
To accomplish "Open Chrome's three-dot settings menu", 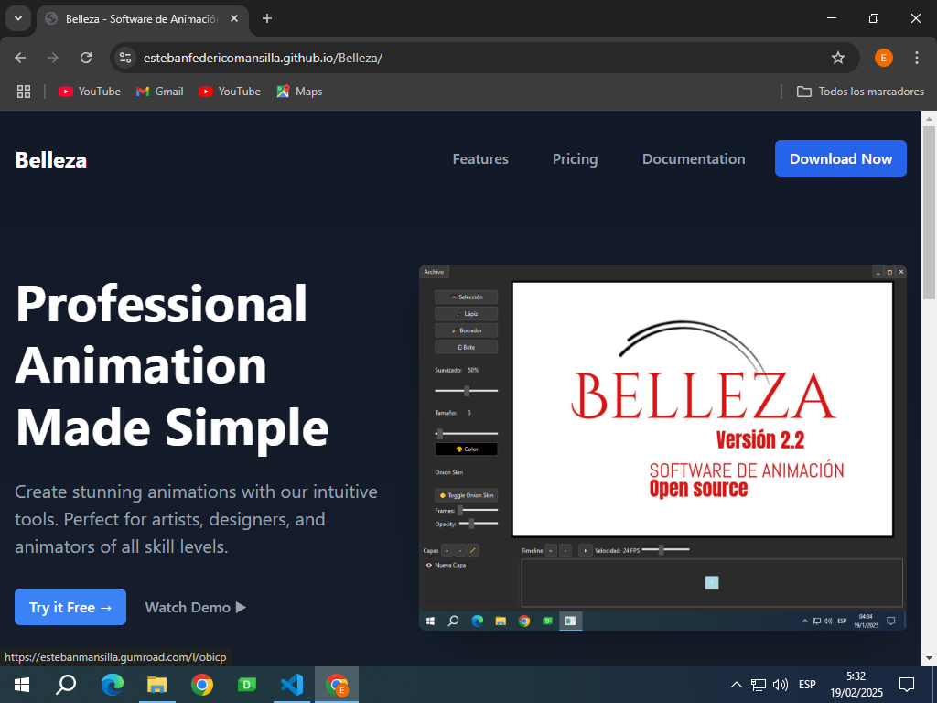I will pyautogui.click(x=917, y=57).
